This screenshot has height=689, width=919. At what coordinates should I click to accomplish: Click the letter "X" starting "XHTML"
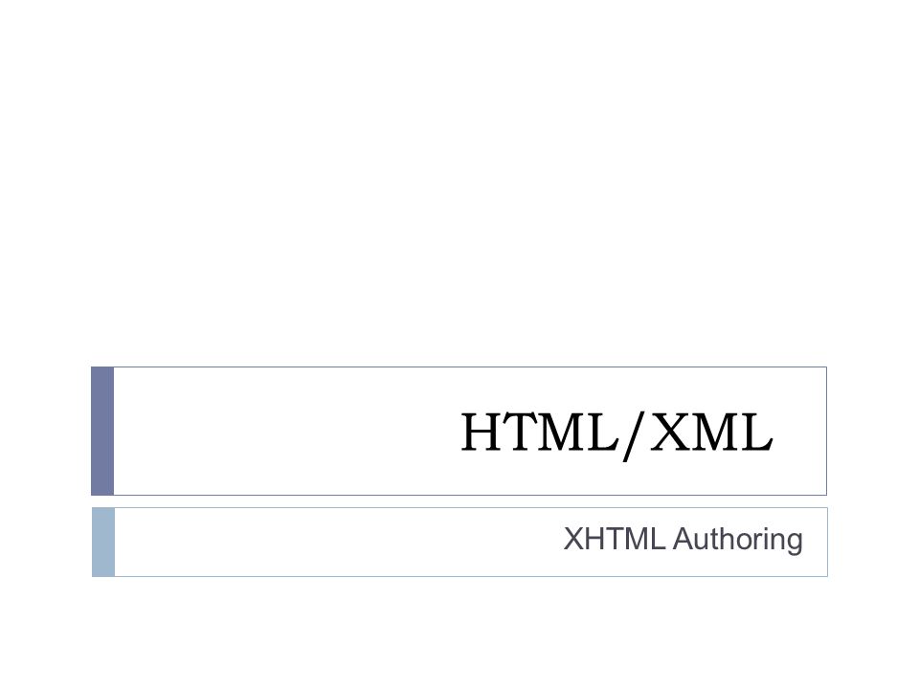(x=572, y=539)
